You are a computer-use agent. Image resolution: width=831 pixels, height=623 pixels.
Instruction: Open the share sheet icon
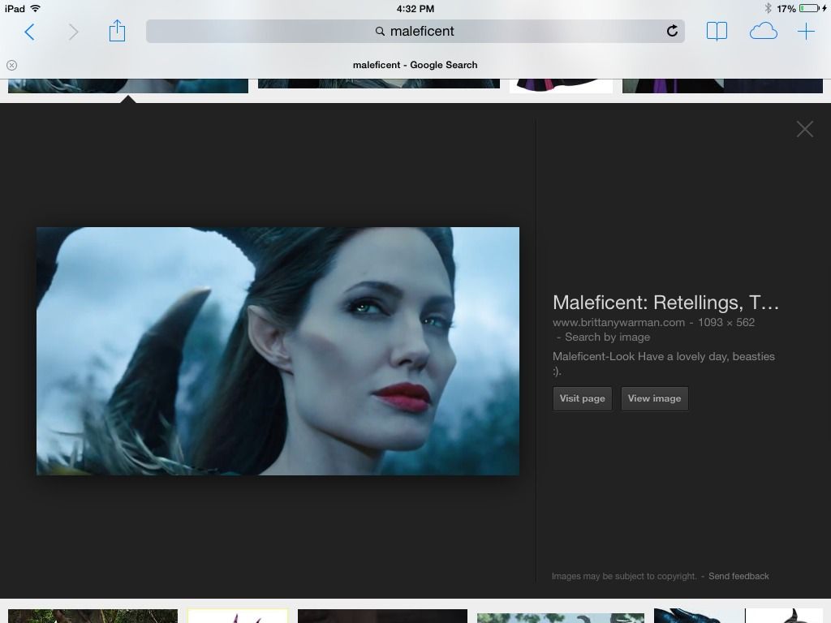coord(117,31)
